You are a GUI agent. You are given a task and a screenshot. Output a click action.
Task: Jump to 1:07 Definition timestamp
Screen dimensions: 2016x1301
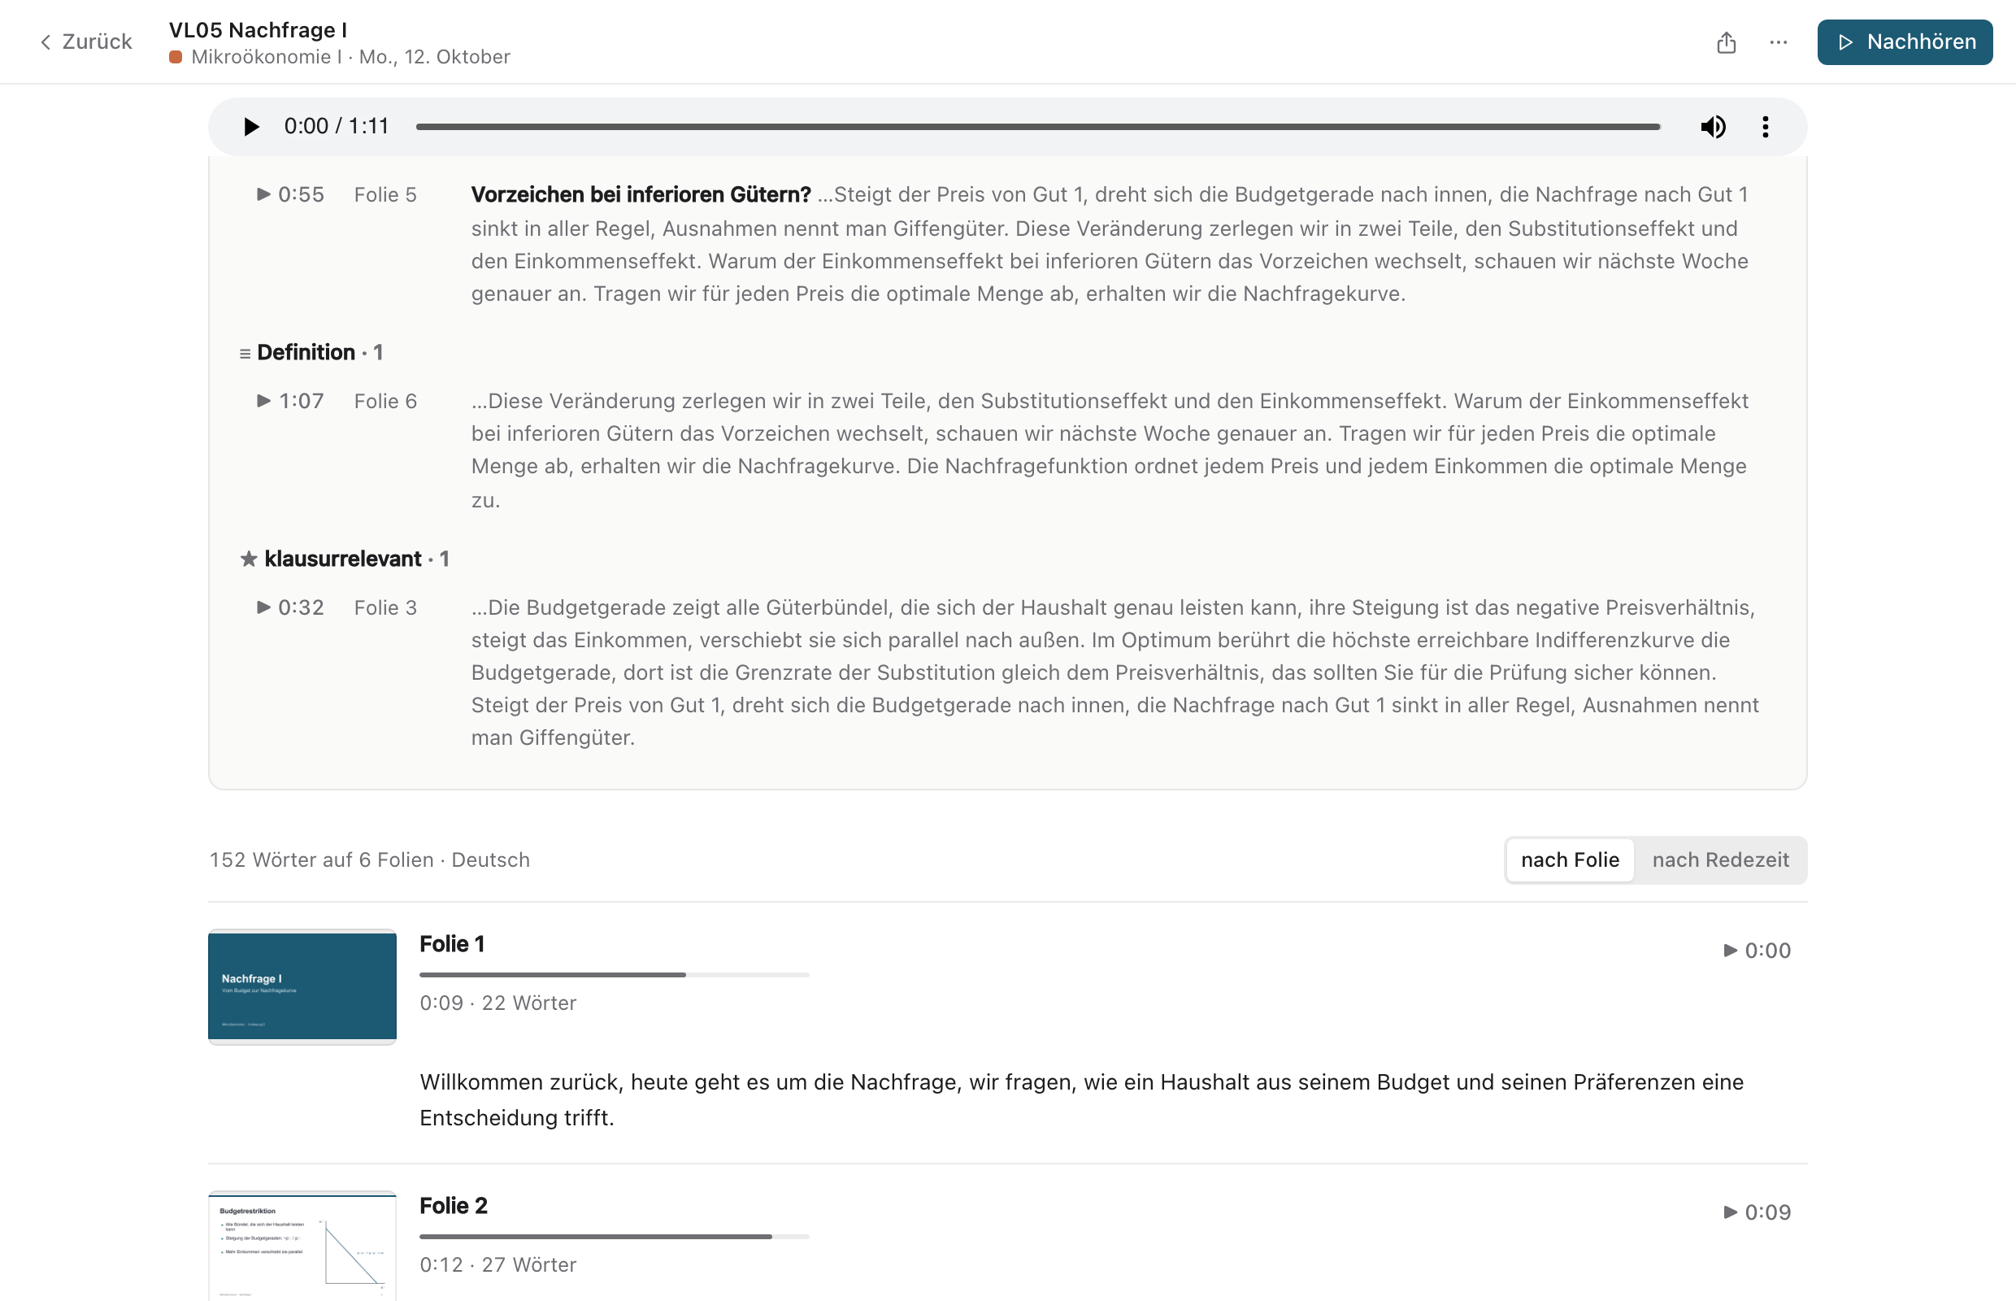pyautogui.click(x=290, y=400)
